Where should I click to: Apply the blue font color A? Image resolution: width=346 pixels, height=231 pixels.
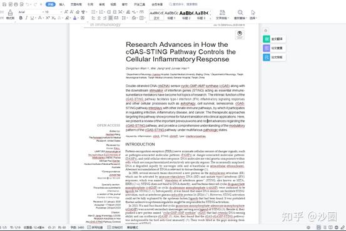click(75, 18)
